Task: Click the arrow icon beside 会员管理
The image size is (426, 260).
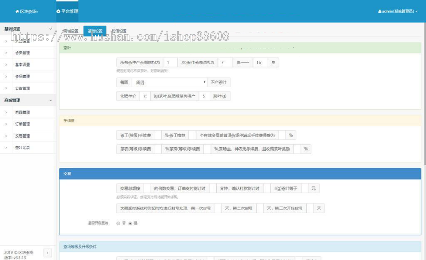Action: click(6, 53)
